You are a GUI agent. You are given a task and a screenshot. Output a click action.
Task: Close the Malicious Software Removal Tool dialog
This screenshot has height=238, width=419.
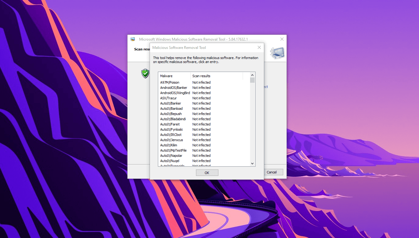coord(259,47)
